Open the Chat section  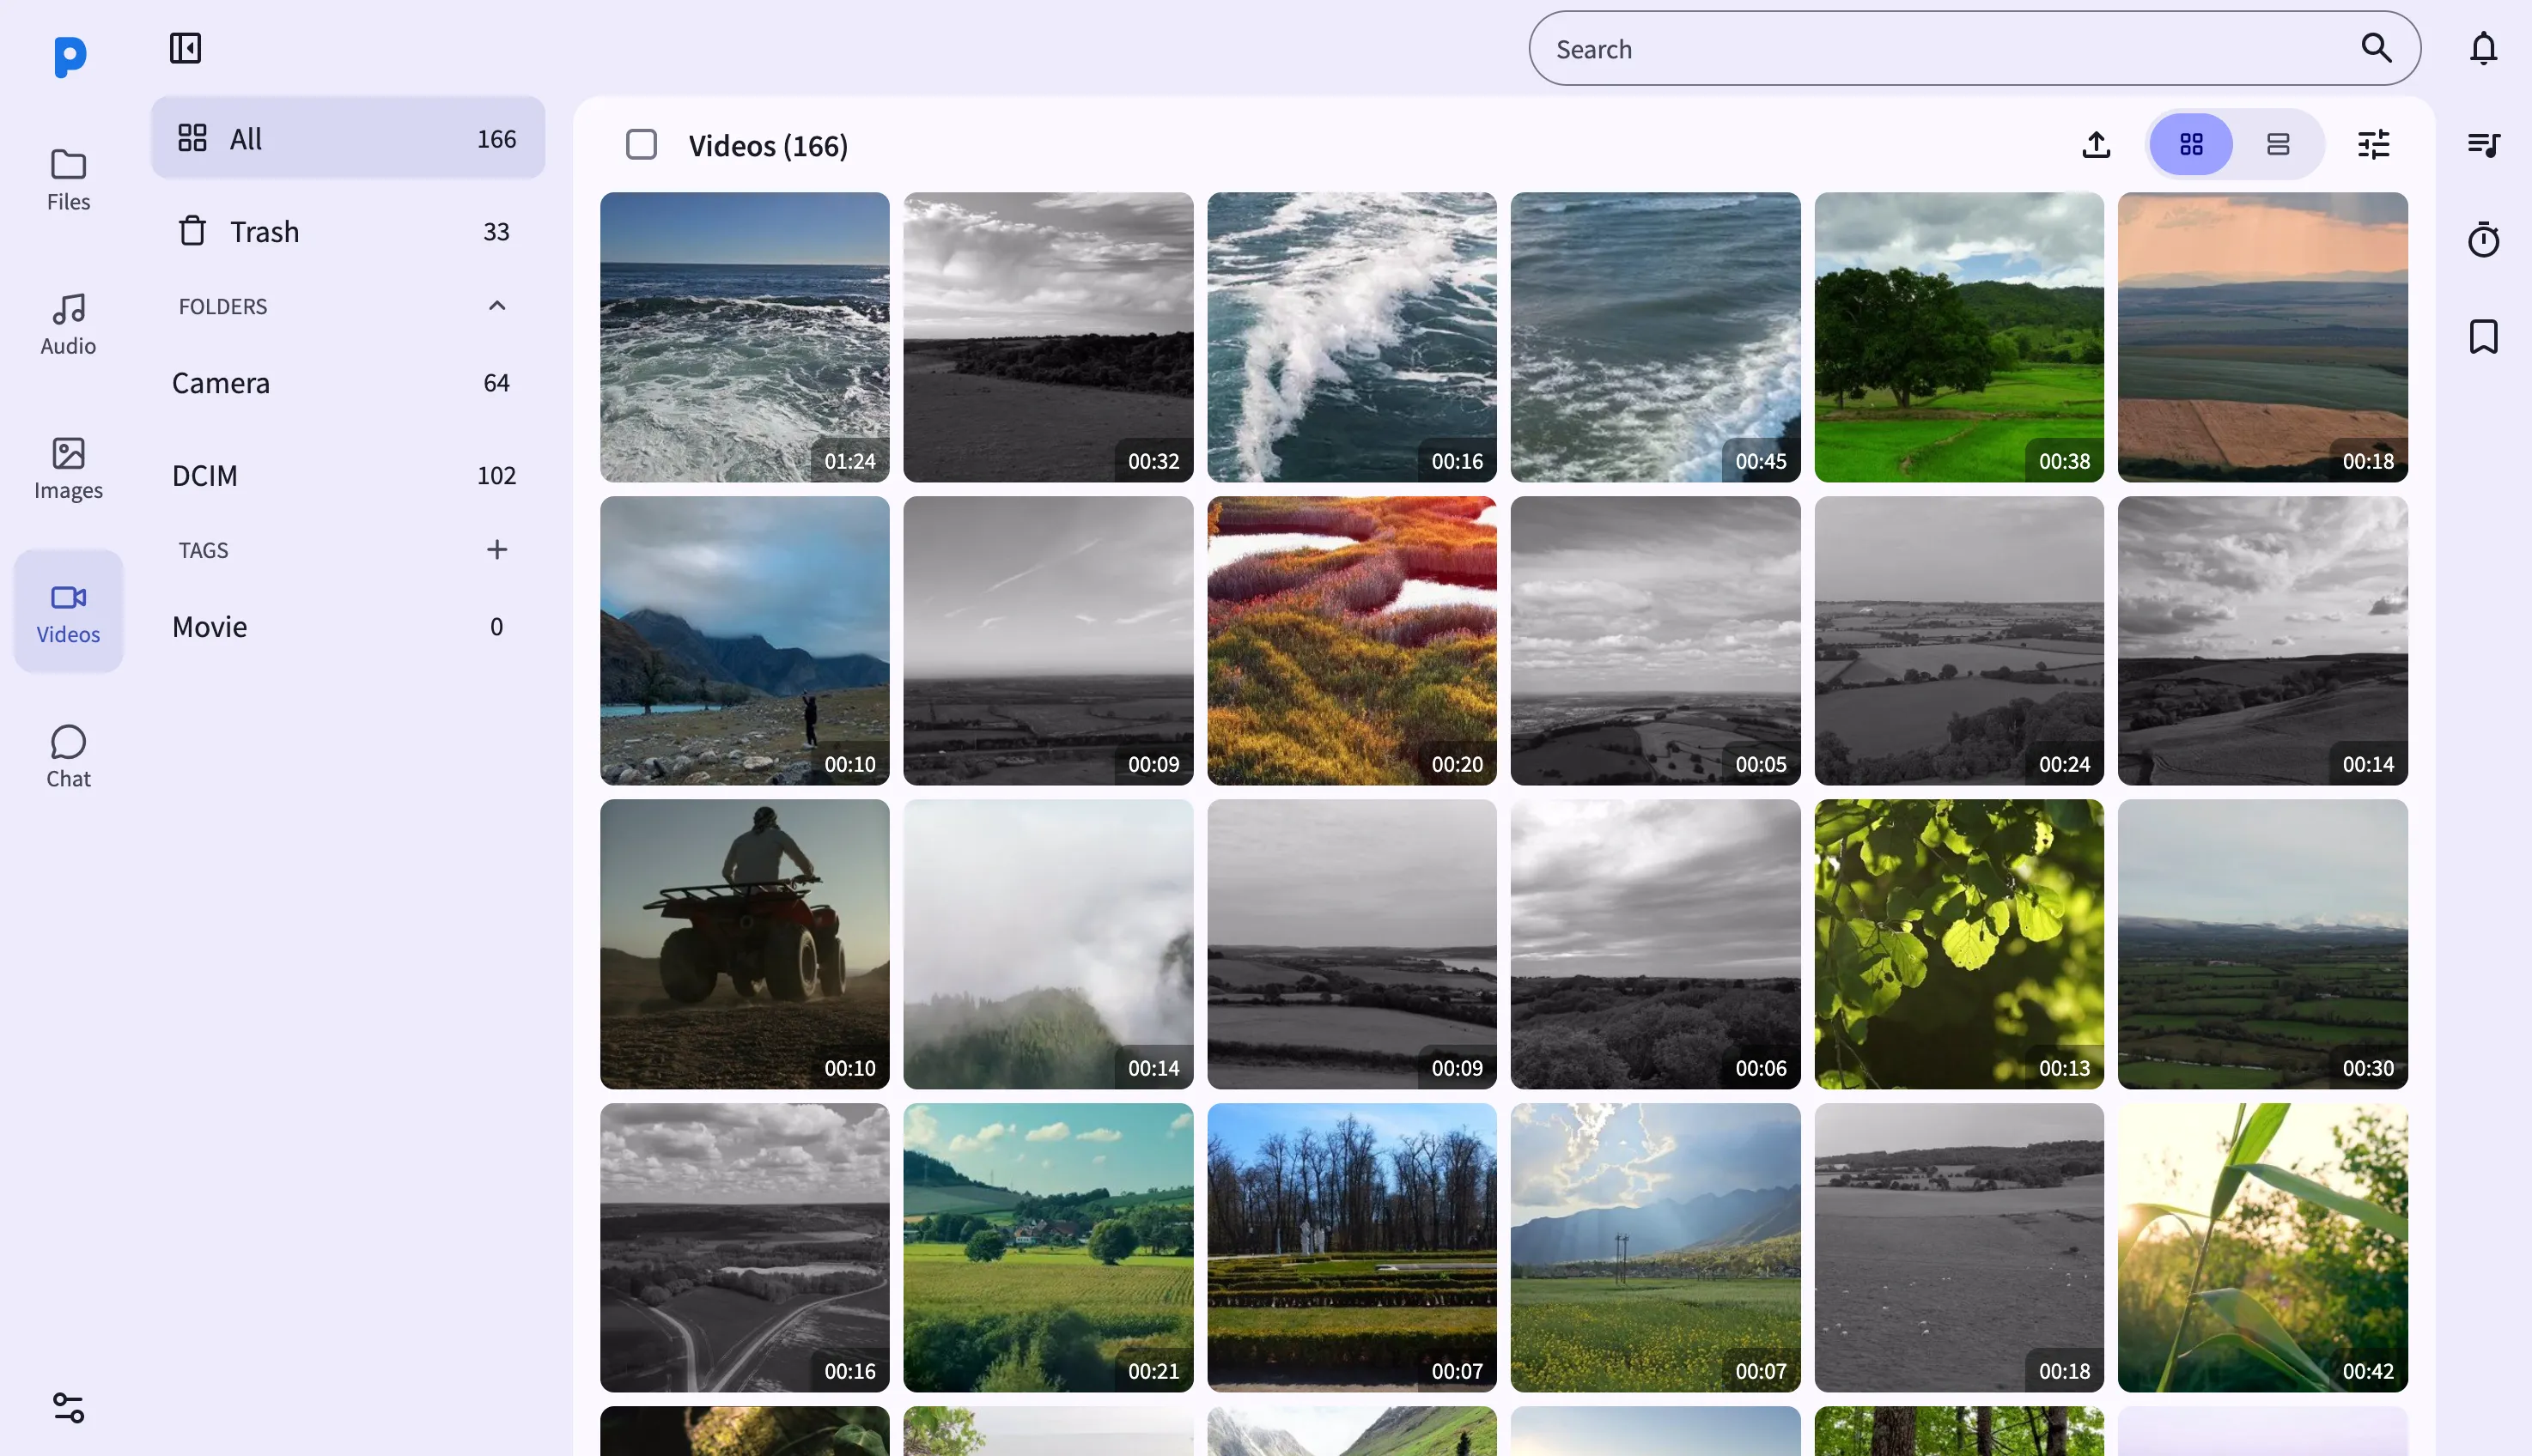68,756
